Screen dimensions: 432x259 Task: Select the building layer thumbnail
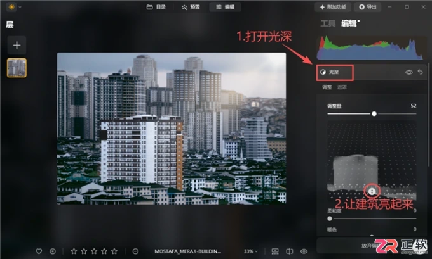pyautogui.click(x=17, y=68)
